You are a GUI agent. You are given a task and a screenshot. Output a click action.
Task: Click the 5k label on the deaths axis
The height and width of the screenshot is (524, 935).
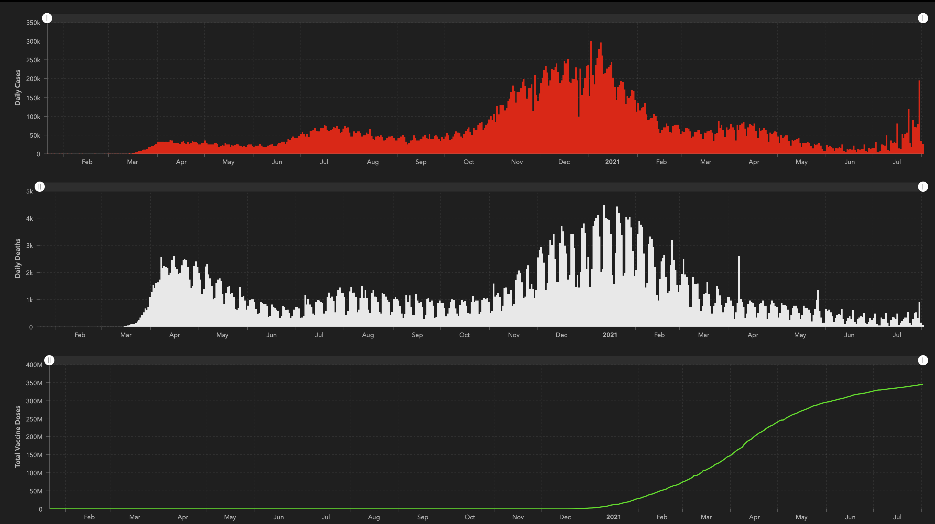29,191
